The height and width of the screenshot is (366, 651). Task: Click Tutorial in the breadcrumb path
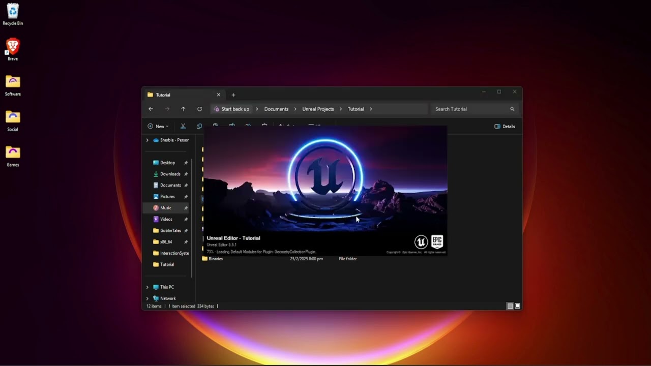356,109
